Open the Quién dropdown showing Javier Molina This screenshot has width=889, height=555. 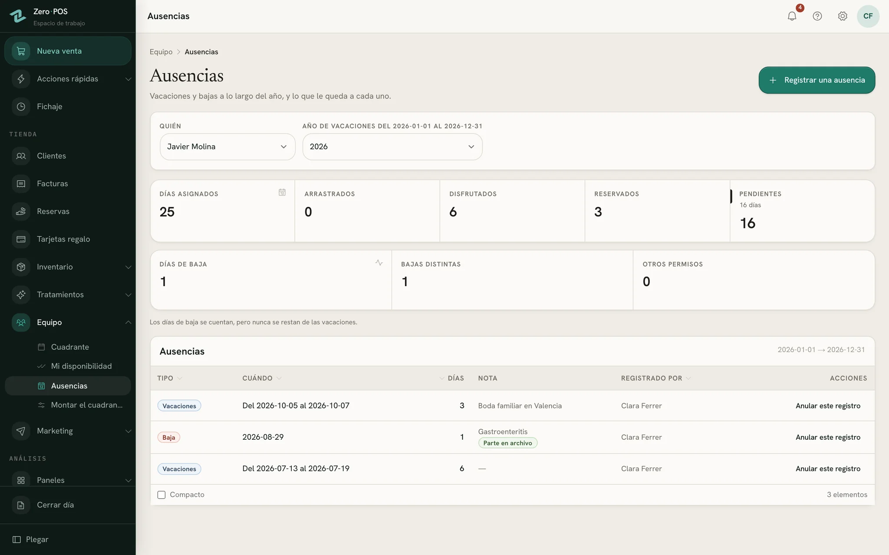pos(227,147)
